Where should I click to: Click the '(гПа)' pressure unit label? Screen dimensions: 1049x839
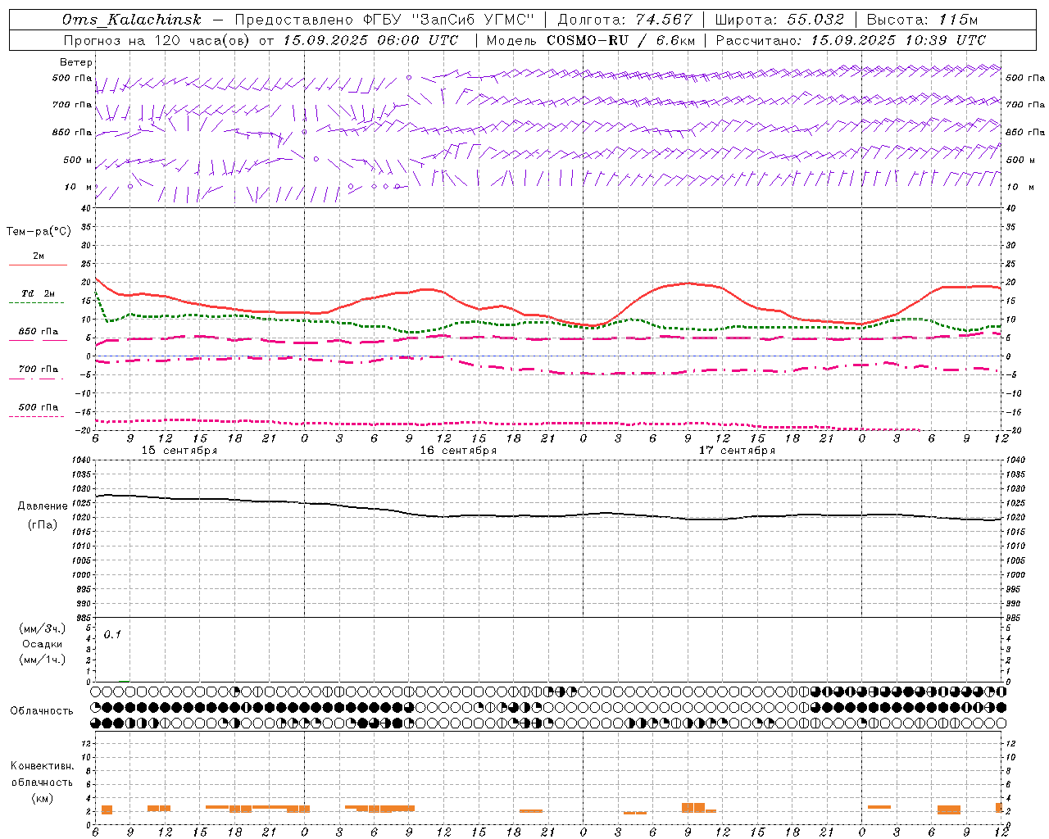(43, 525)
